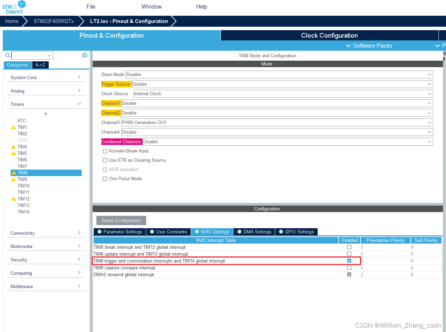Image resolution: width=446 pixels, height=332 pixels.
Task: Click the Reset Configuration button
Action: click(121, 220)
